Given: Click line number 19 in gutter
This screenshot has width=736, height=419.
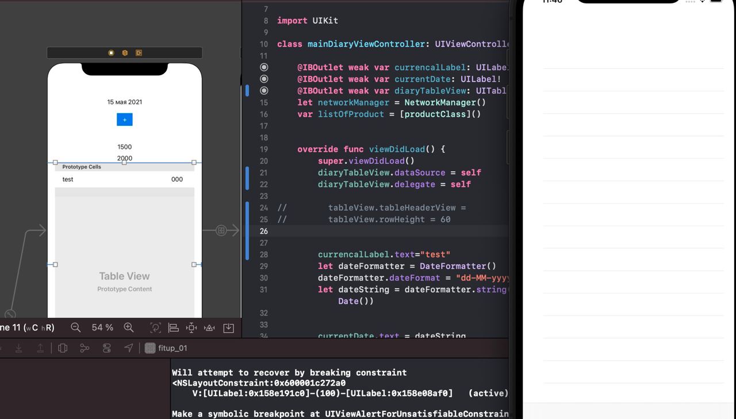Looking at the screenshot, I should click(x=263, y=149).
